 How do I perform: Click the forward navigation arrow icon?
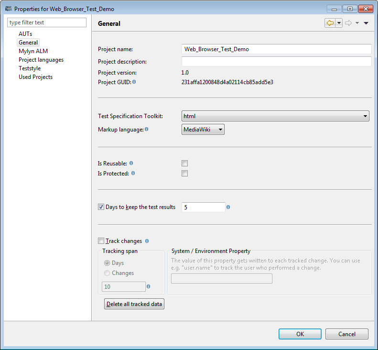348,23
